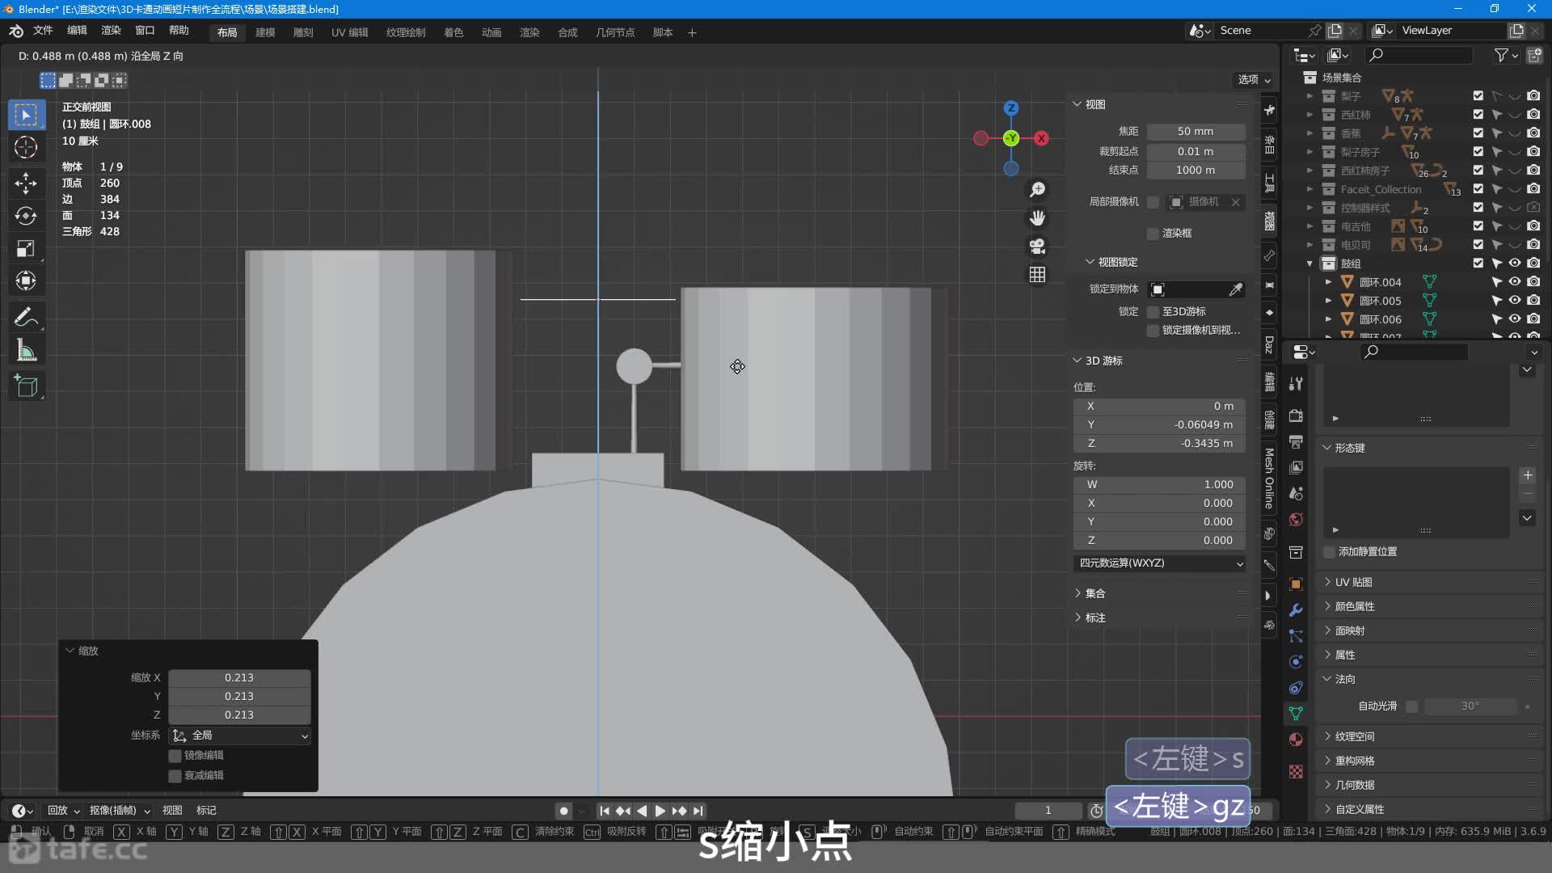Click the eyedropper for lock to object

[x=1236, y=289]
